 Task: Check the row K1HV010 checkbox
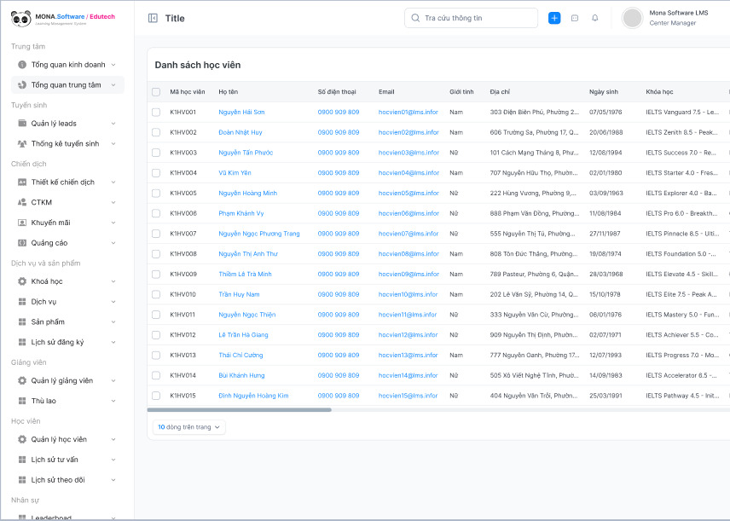click(x=156, y=294)
